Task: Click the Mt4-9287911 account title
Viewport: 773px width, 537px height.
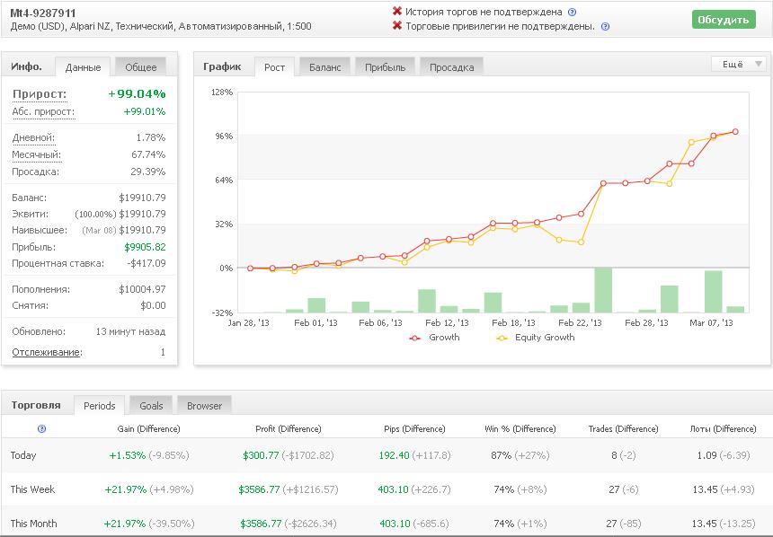Action: (43, 13)
